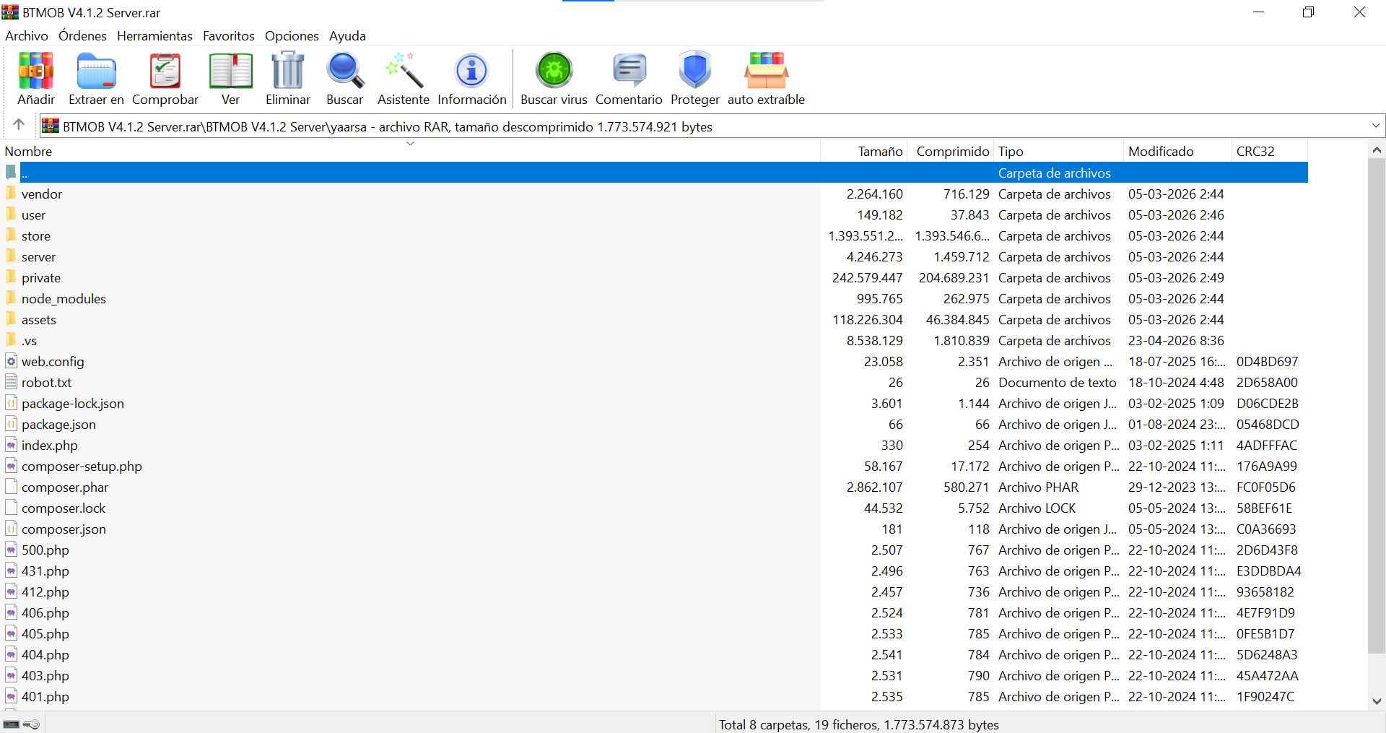Open the Extraer en toolbar icon
This screenshot has width=1386, height=733.
96,71
